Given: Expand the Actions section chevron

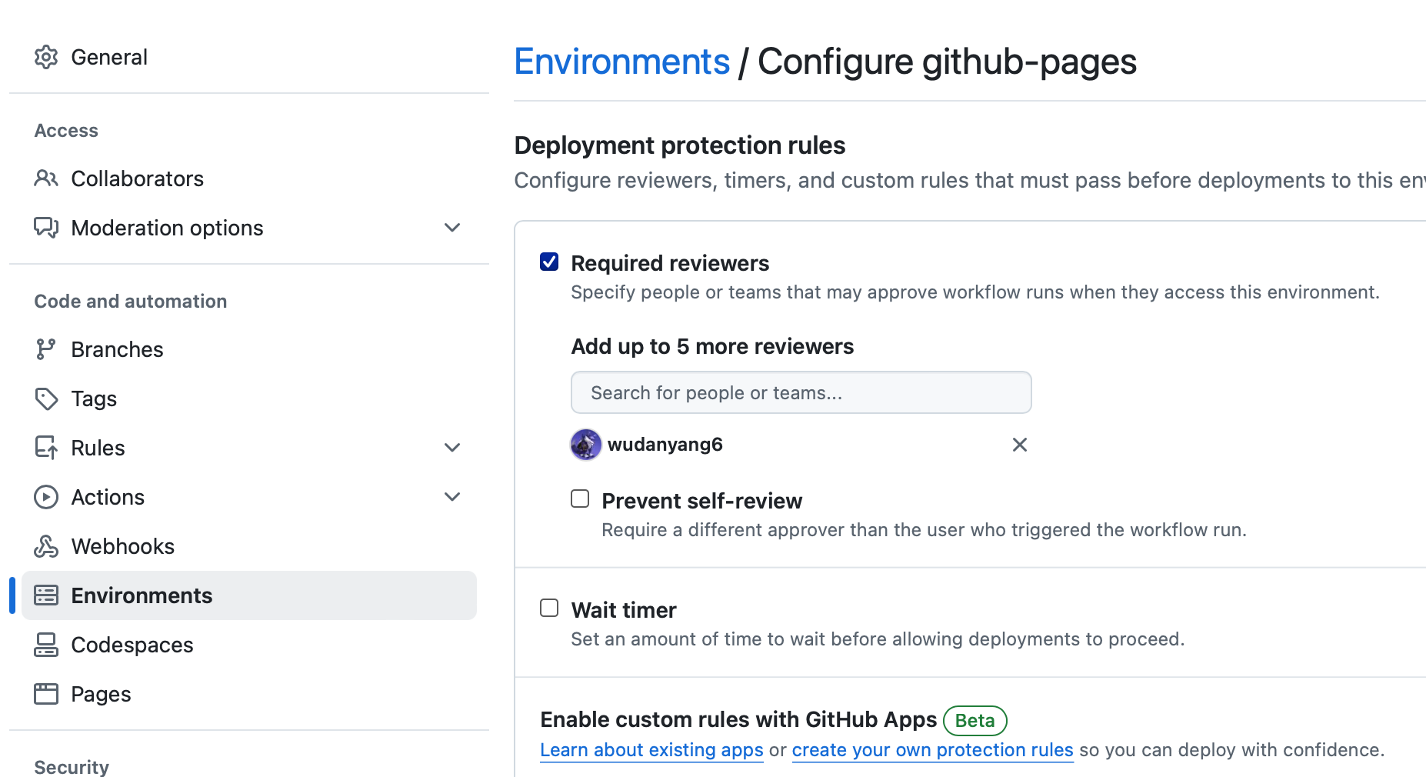Looking at the screenshot, I should (452, 497).
